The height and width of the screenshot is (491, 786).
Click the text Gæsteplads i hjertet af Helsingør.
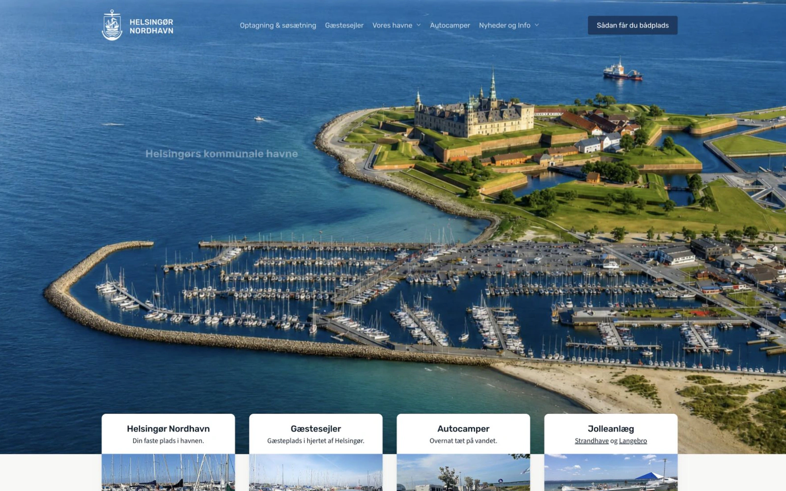pos(316,441)
